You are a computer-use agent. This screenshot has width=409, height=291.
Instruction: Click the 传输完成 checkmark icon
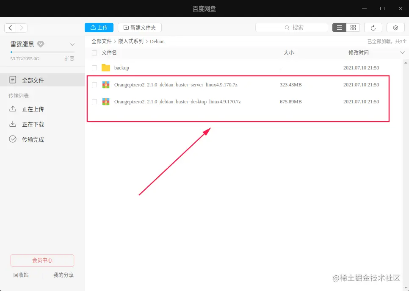[x=13, y=139]
